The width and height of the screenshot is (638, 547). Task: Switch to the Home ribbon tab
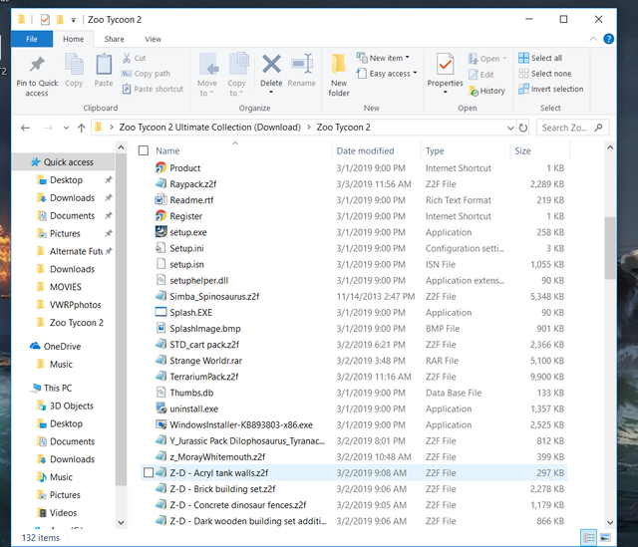(x=73, y=39)
